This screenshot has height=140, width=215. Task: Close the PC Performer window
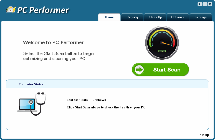point(210,4)
